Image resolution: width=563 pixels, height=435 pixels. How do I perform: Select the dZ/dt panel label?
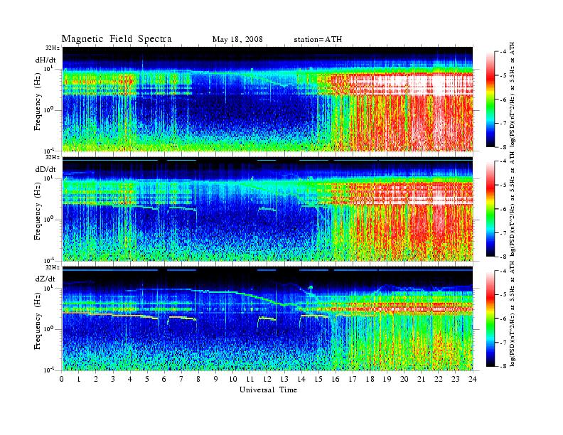pos(45,279)
